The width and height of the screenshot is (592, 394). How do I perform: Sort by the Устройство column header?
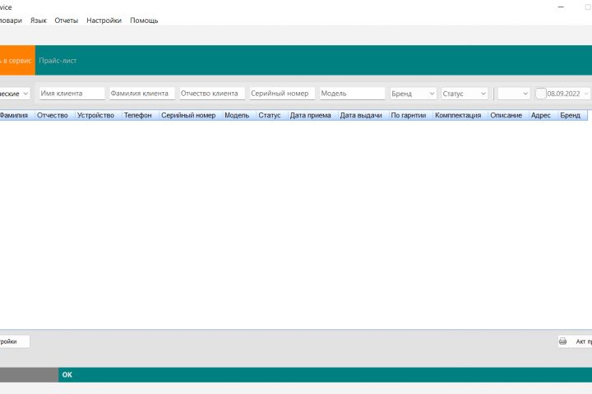[x=98, y=116]
